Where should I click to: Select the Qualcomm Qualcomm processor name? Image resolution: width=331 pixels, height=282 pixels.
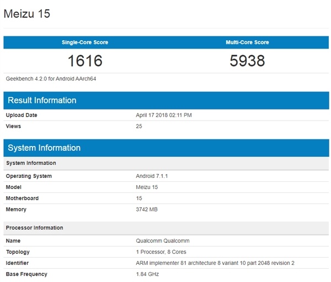tap(163, 241)
